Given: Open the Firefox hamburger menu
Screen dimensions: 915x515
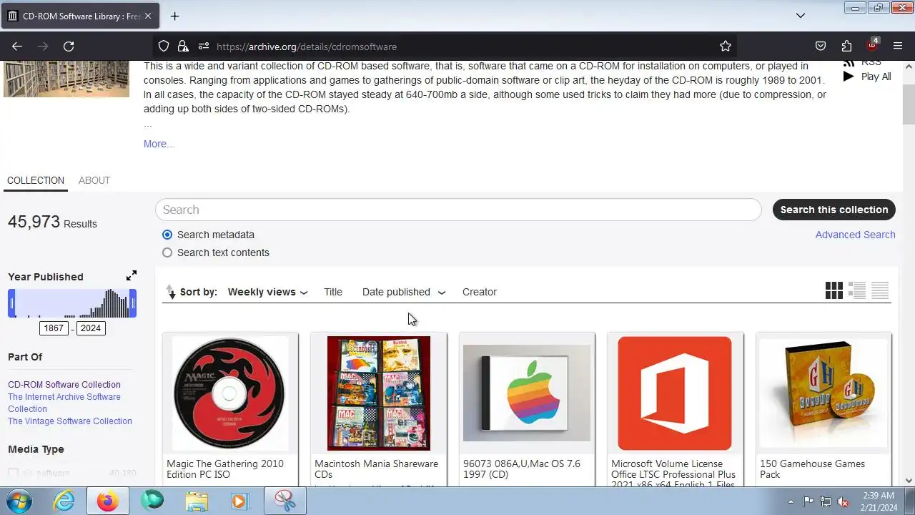Looking at the screenshot, I should click(898, 46).
